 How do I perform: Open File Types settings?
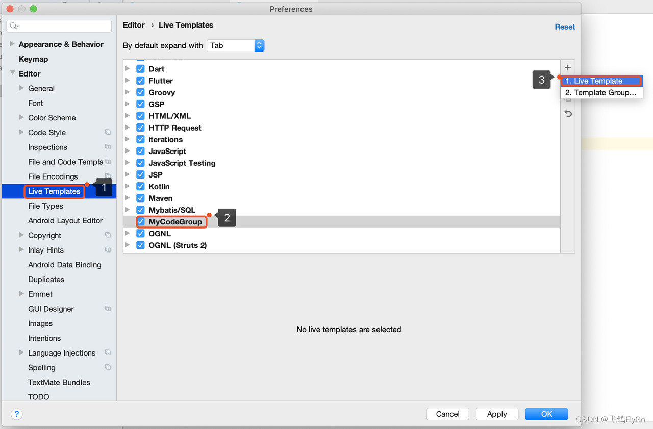tap(46, 206)
